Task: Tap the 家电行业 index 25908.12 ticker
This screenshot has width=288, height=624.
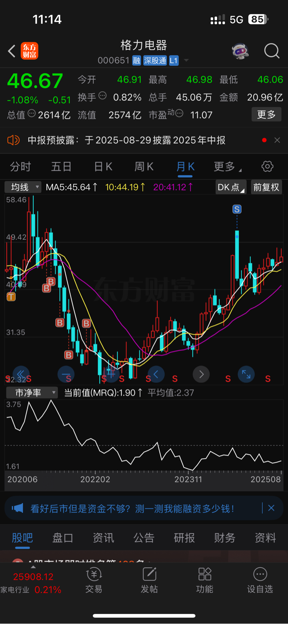Action: 31,583
